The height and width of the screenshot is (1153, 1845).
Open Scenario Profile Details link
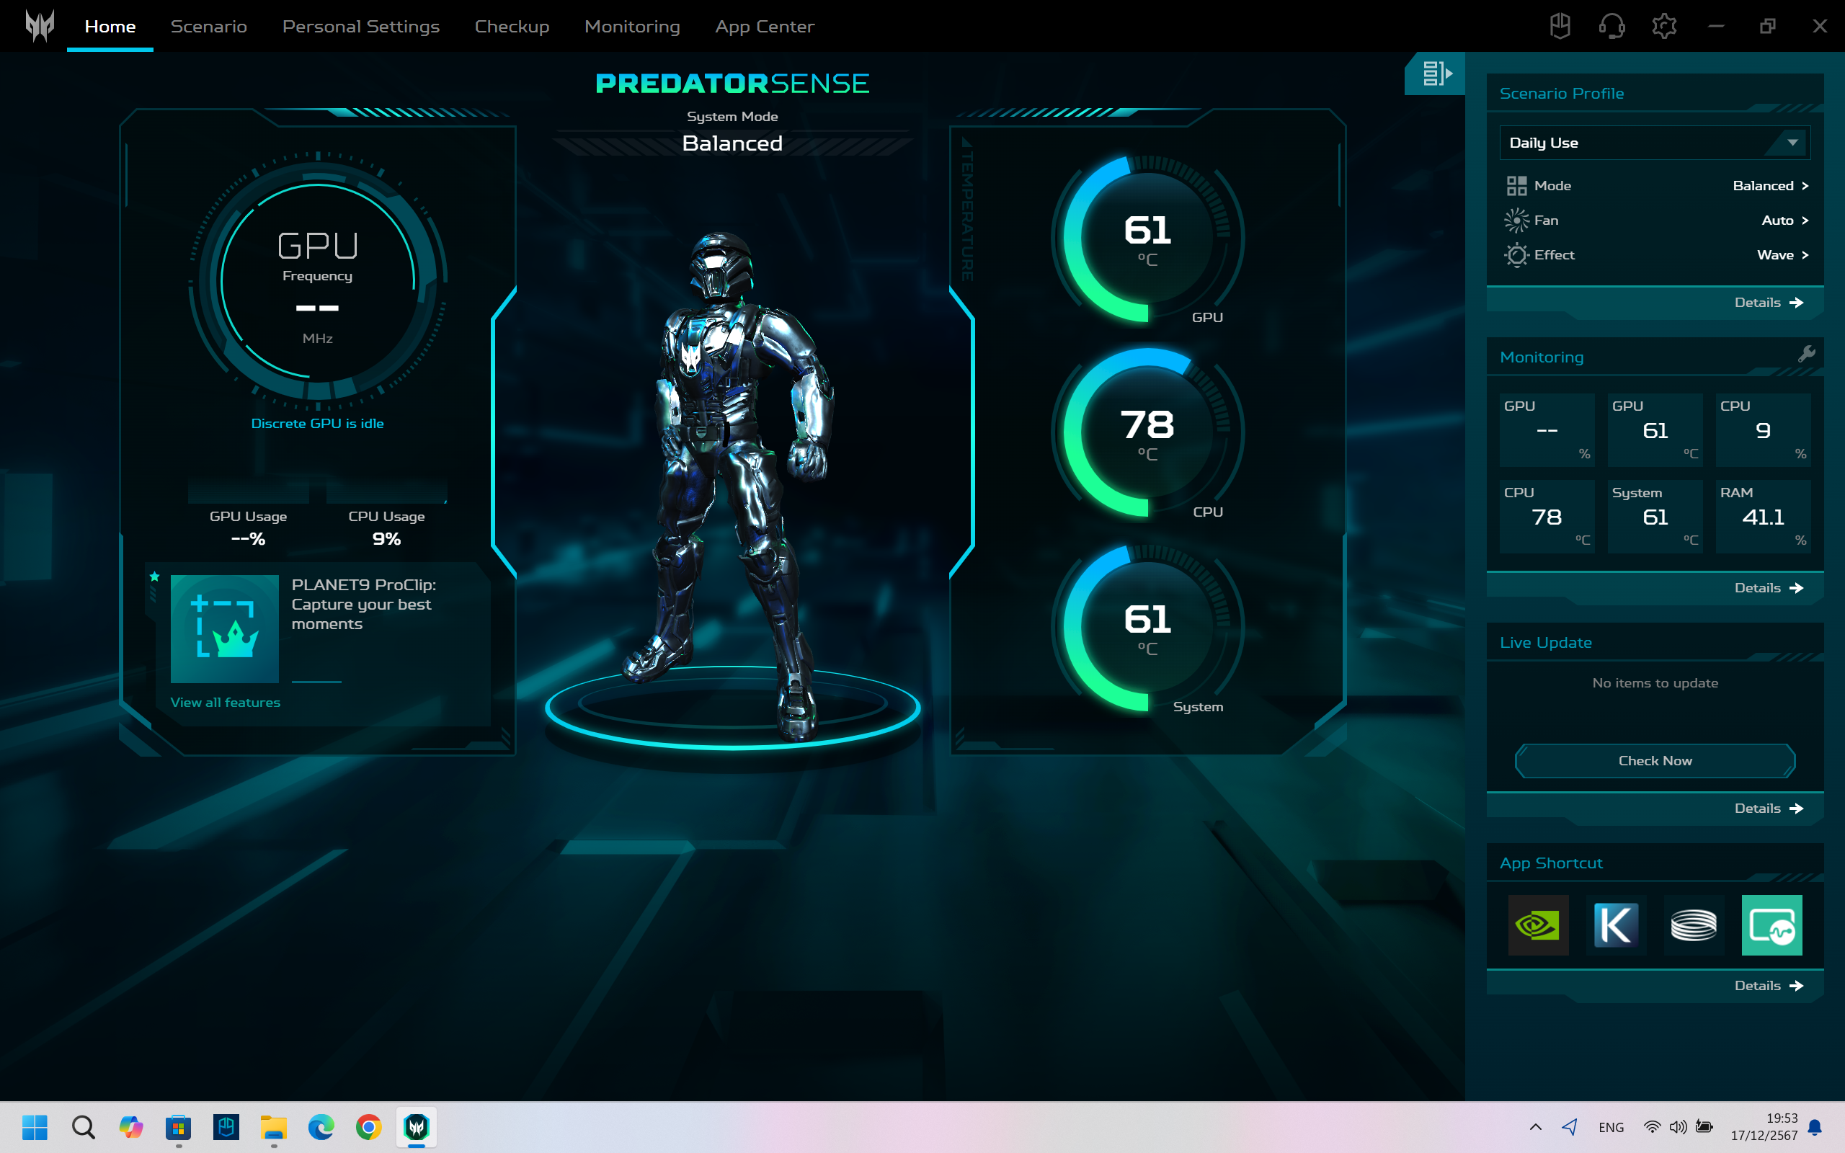1768,303
